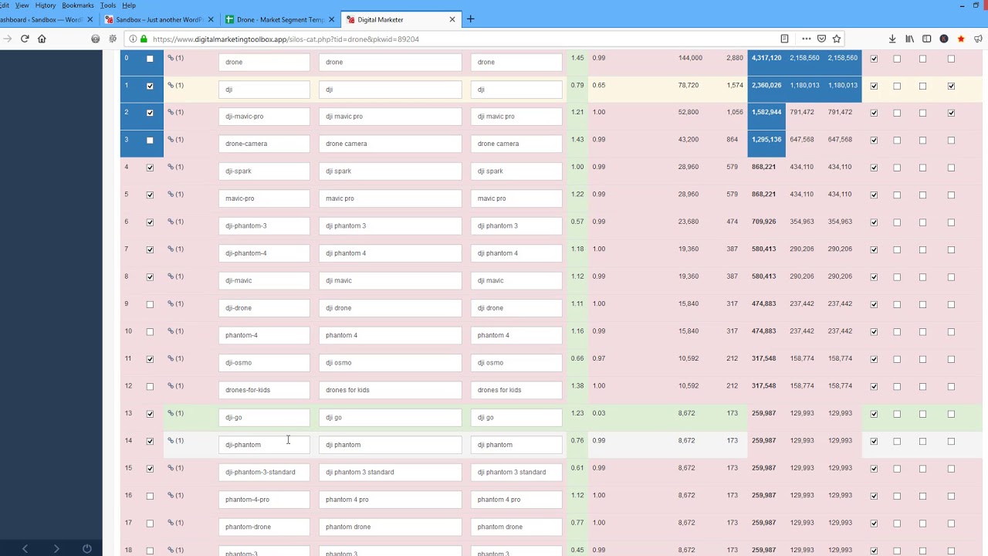Image resolution: width=988 pixels, height=556 pixels.
Task: Click the 144,000 search volume in drone row
Action: 690,58
